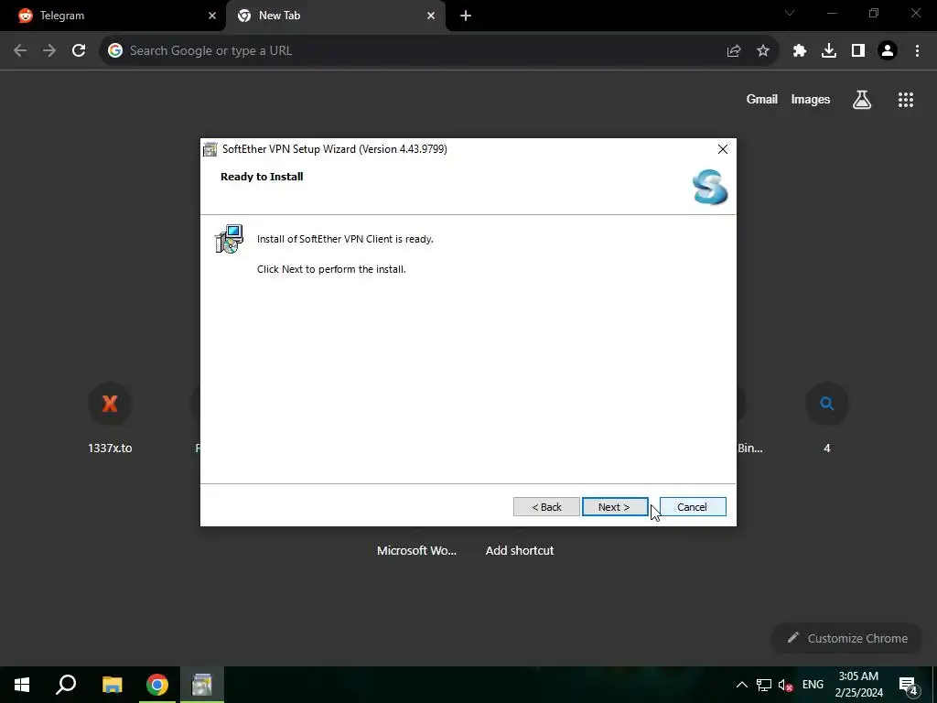Click Chrome icon in taskbar
937x703 pixels.
coord(157,685)
